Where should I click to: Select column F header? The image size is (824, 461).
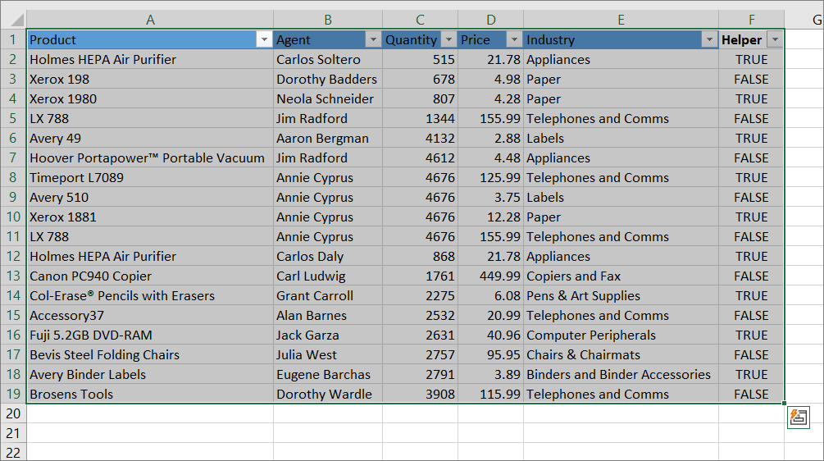752,20
